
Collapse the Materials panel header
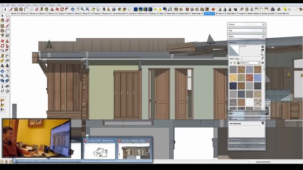(x=246, y=42)
